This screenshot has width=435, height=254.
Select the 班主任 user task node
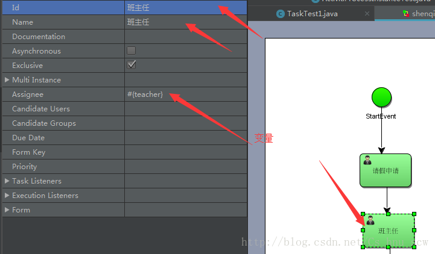[x=389, y=231]
